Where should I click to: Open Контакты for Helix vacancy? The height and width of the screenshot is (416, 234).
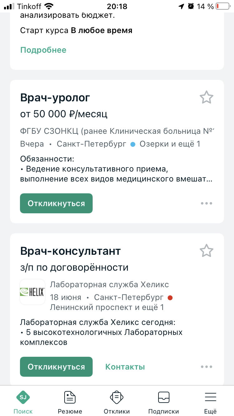(125, 367)
